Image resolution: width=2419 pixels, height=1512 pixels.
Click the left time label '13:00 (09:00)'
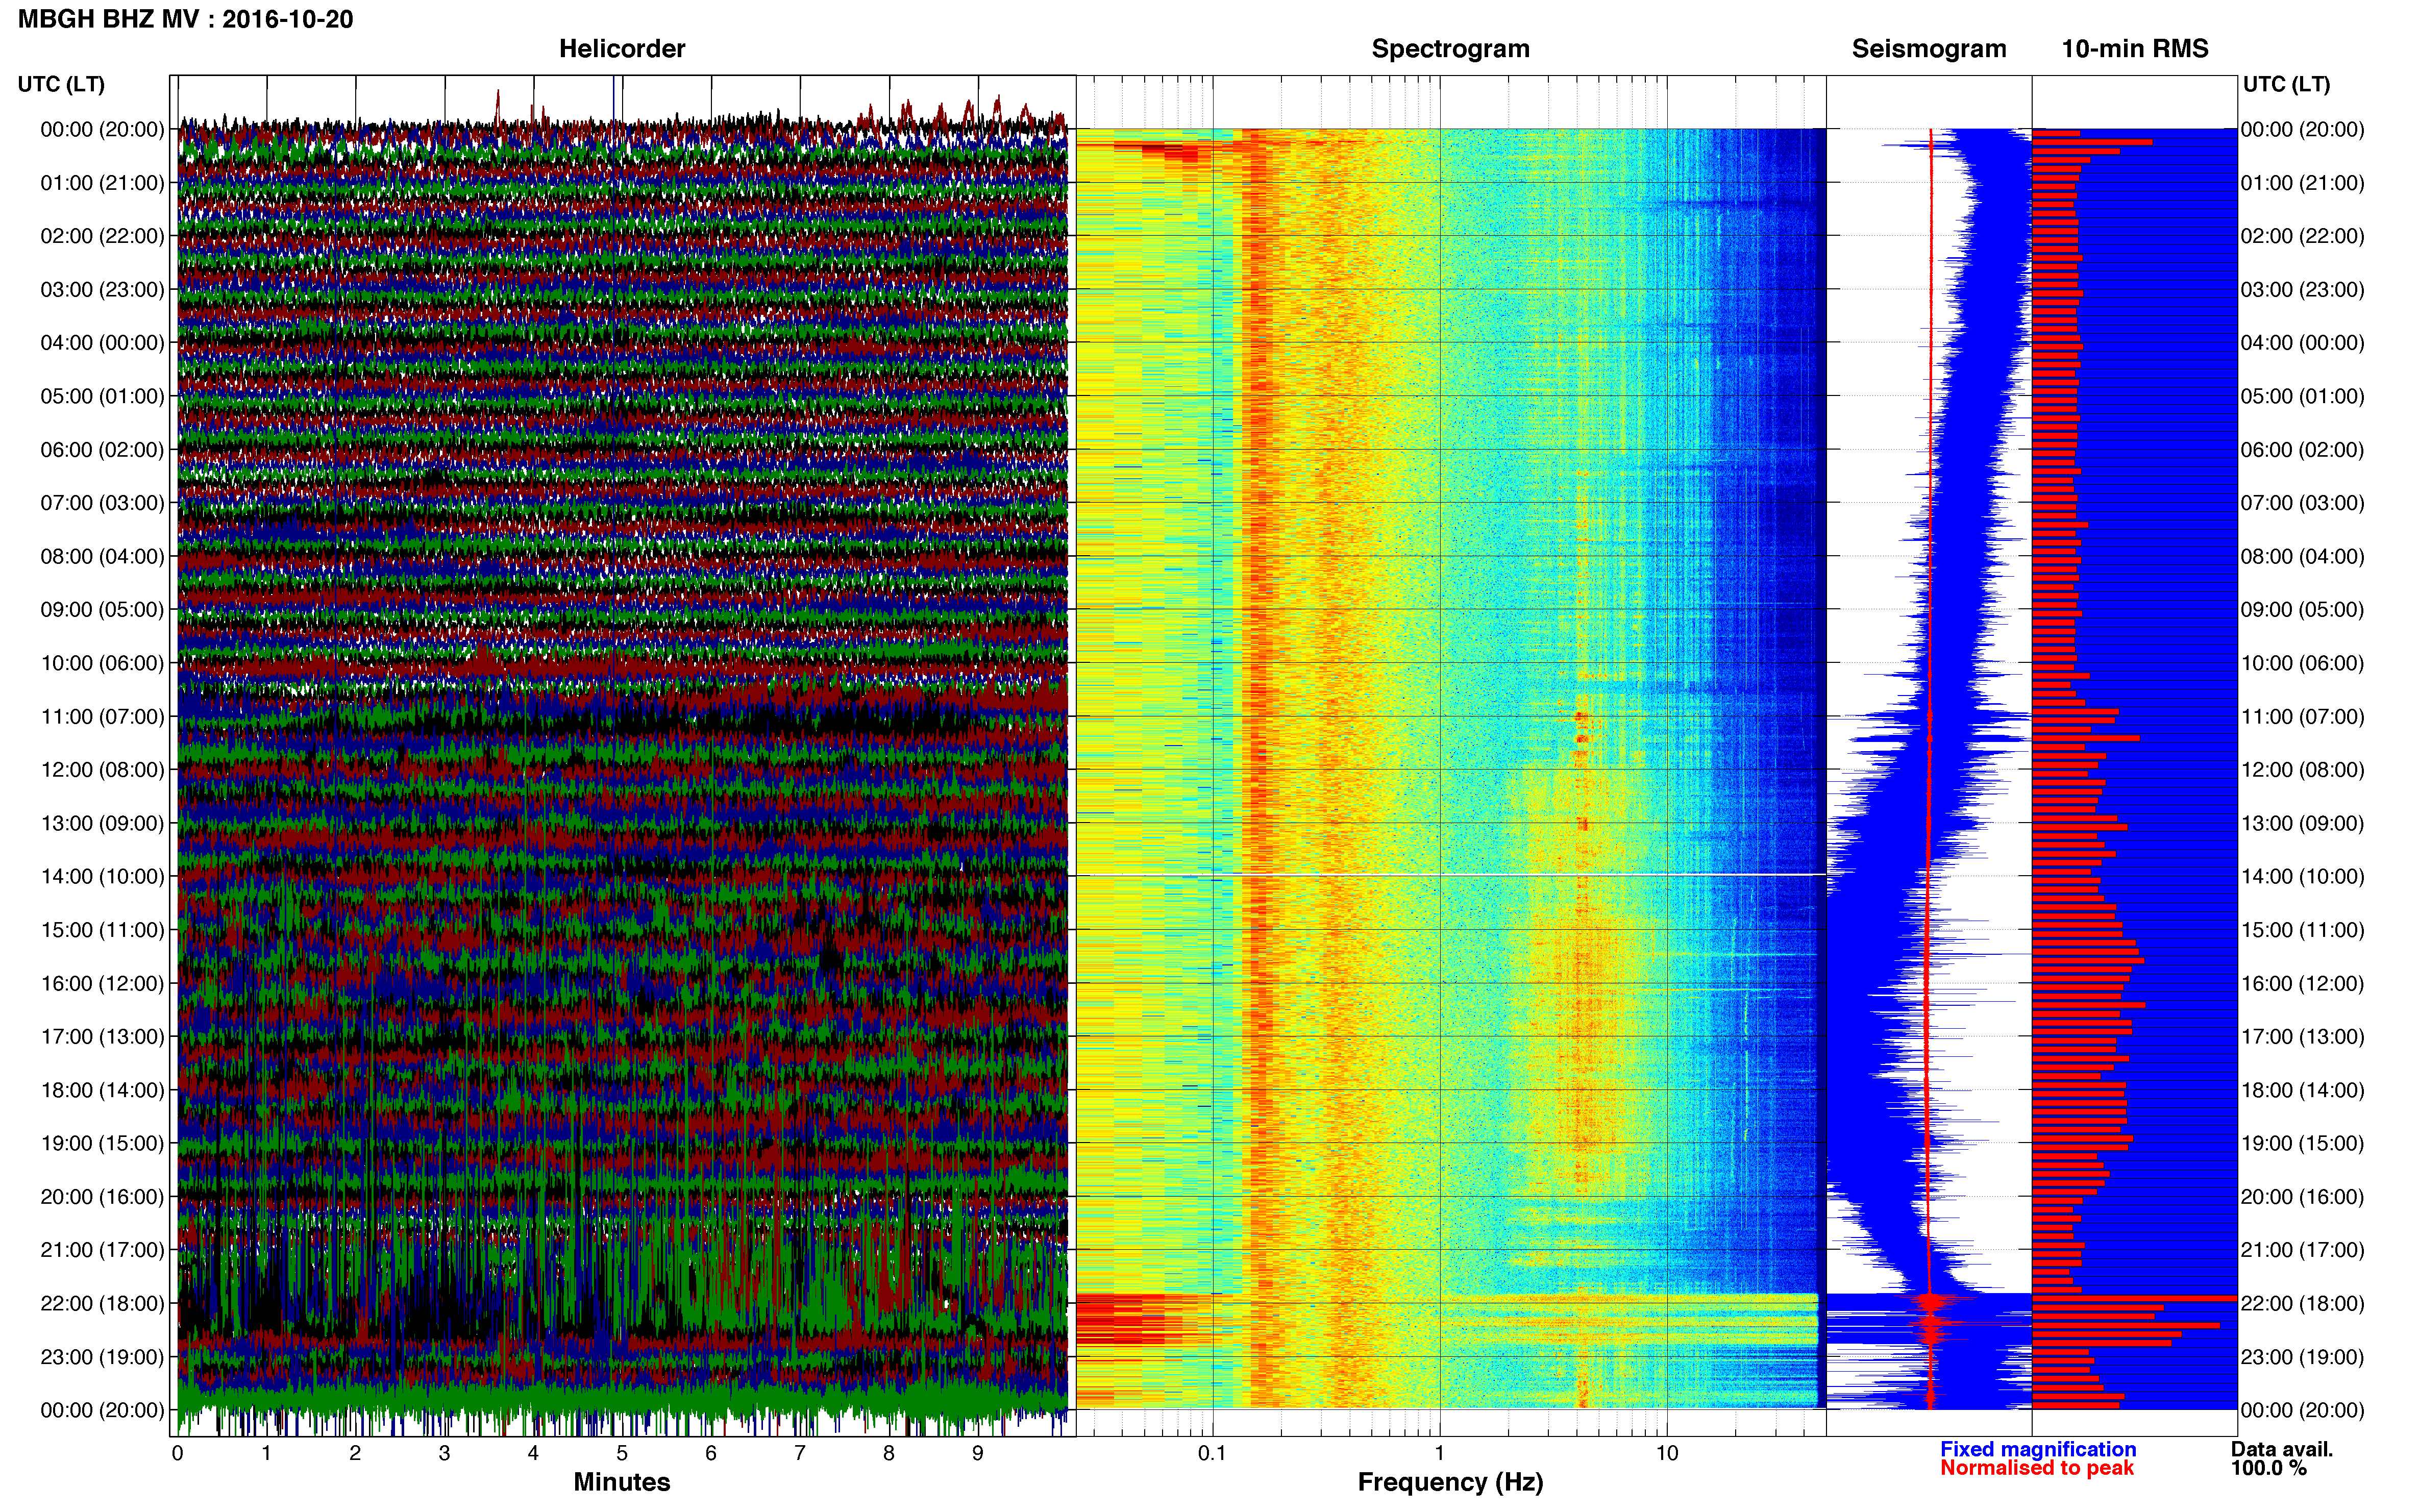point(102,823)
